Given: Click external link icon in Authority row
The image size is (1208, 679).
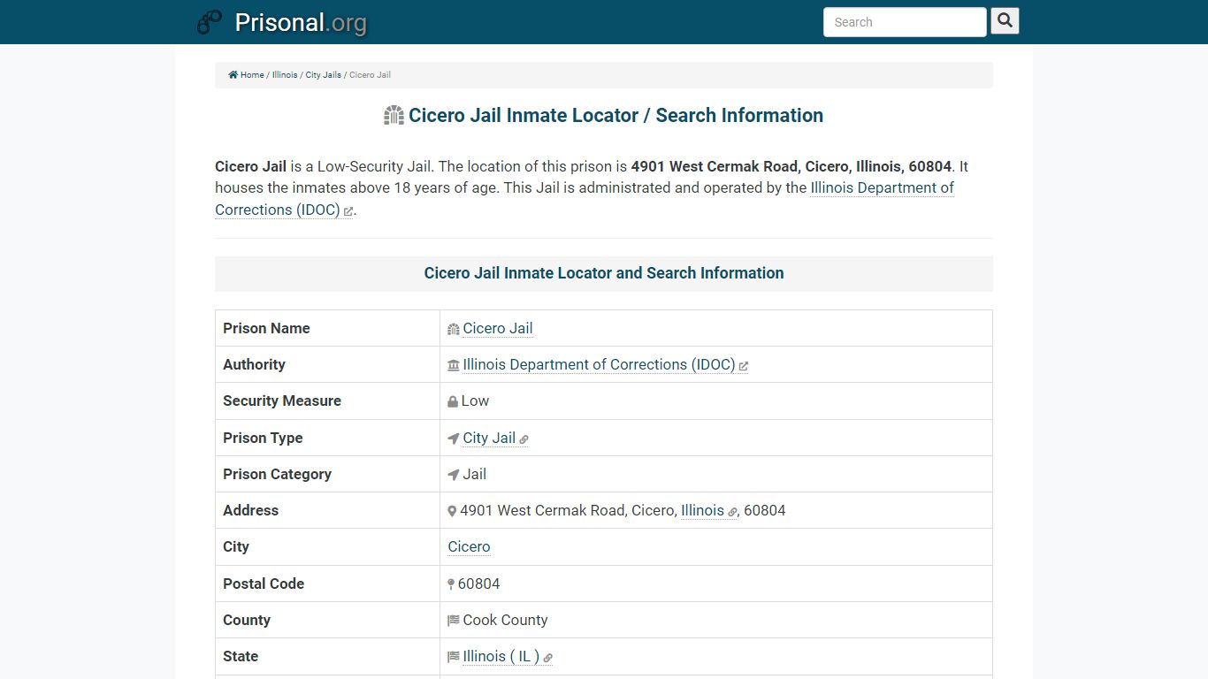Looking at the screenshot, I should (x=743, y=366).
